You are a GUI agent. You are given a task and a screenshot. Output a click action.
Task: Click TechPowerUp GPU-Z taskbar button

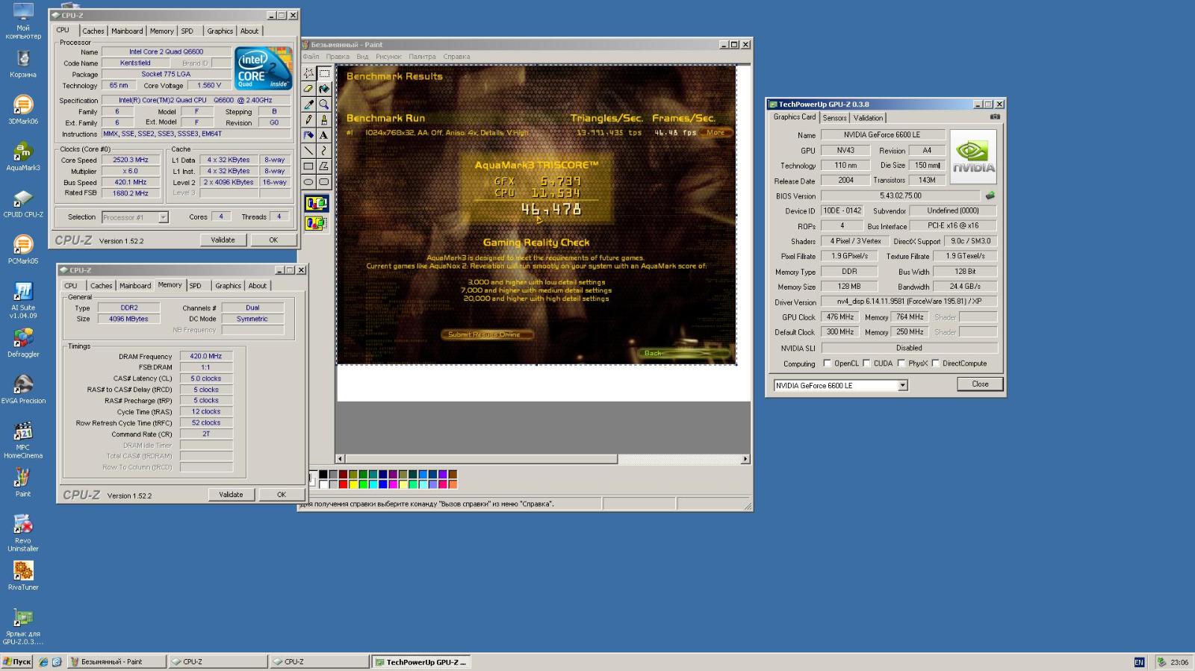pyautogui.click(x=420, y=662)
